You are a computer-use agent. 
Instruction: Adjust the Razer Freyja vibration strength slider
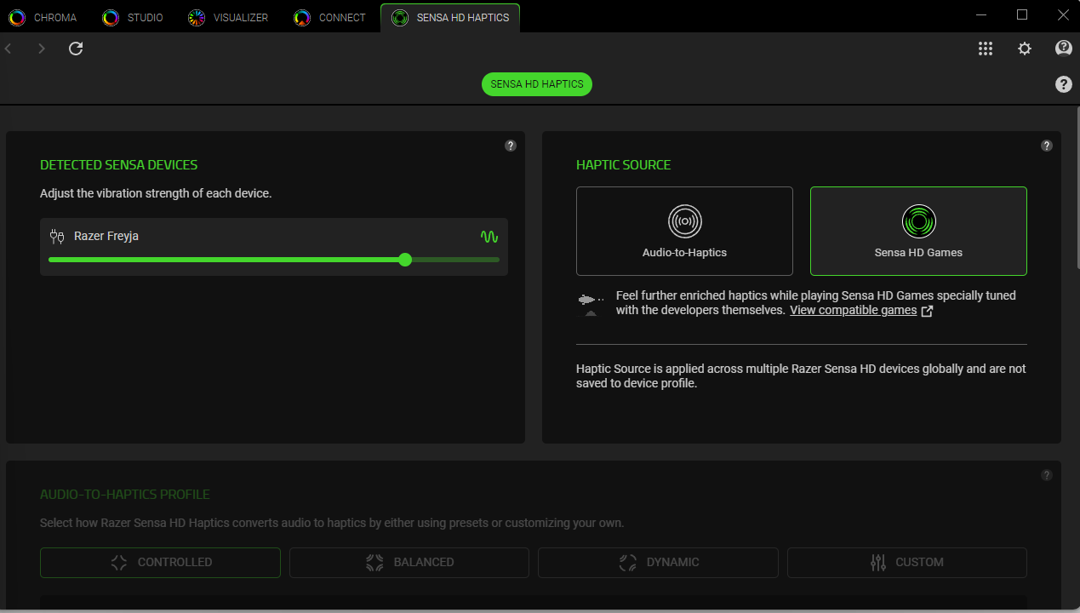point(404,260)
